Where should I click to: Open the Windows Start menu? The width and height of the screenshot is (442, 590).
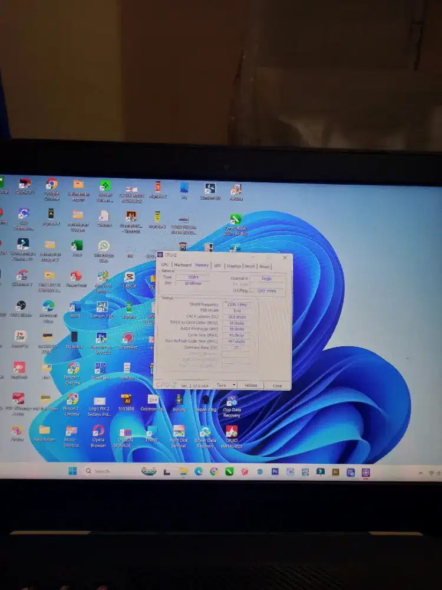72,471
